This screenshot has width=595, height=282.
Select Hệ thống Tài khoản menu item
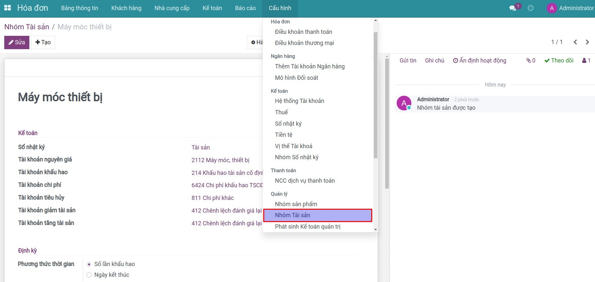(x=299, y=101)
